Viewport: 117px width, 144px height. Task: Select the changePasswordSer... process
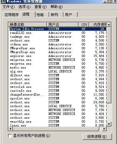[58, 94]
